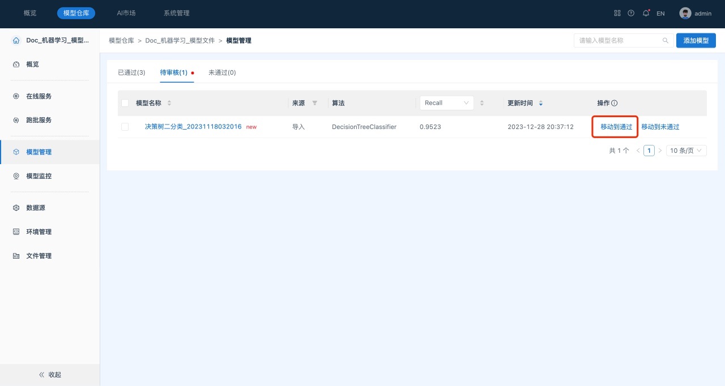Sort by 更新时间 column arrows
Image resolution: width=725 pixels, height=386 pixels.
coord(540,103)
